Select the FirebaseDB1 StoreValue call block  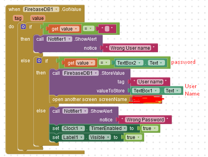(x=90, y=82)
